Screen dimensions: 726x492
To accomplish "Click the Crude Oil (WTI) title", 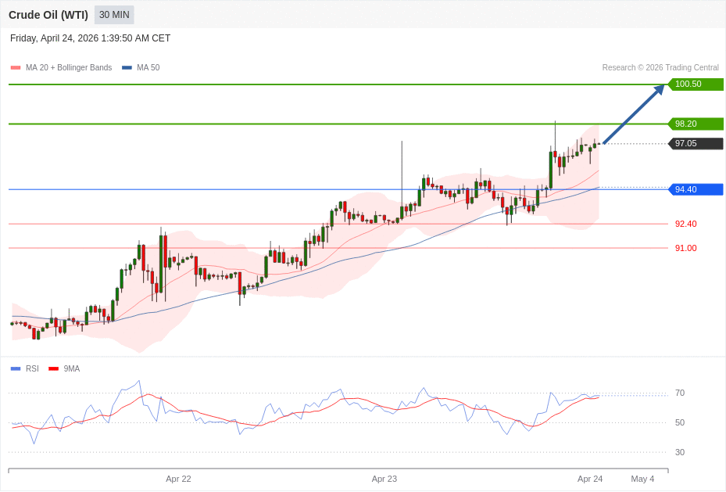I will pyautogui.click(x=49, y=14).
